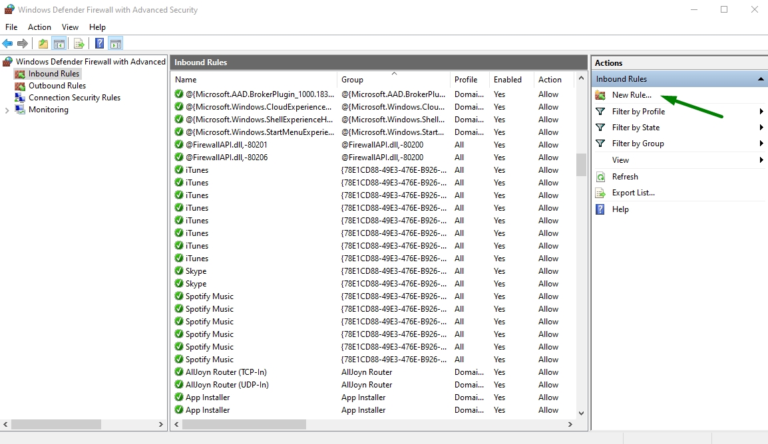Open the View menu in menu bar
The image size is (768, 444).
[70, 27]
